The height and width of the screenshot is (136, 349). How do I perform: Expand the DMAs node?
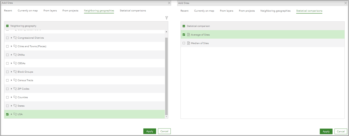pyautogui.click(x=11, y=55)
